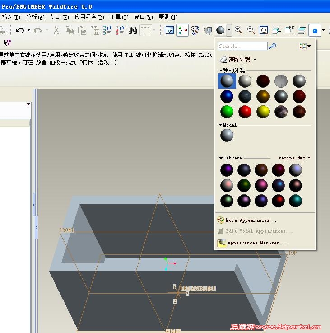The height and width of the screenshot is (333, 330).
Task: Open the Appearance Gallery dropdown arrow
Action: 229,30
